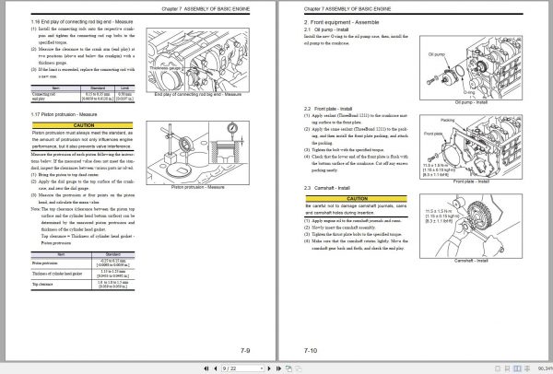Select single page view layout
Image resolution: width=553 pixels, height=374 pixels.
[x=498, y=368]
